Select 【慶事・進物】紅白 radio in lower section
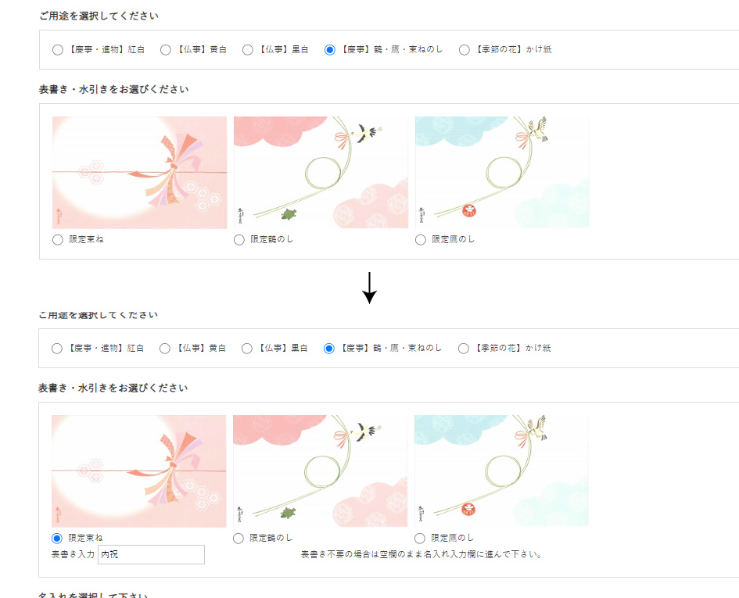This screenshot has width=739, height=598. 56,349
